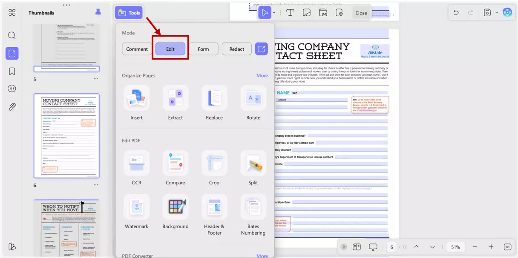518x258 pixels.
Task: Select the Image tool in toolbar
Action: tap(307, 13)
